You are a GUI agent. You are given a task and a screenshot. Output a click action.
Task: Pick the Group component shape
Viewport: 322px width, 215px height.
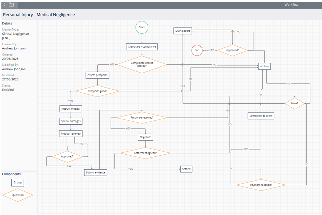click(x=18, y=183)
